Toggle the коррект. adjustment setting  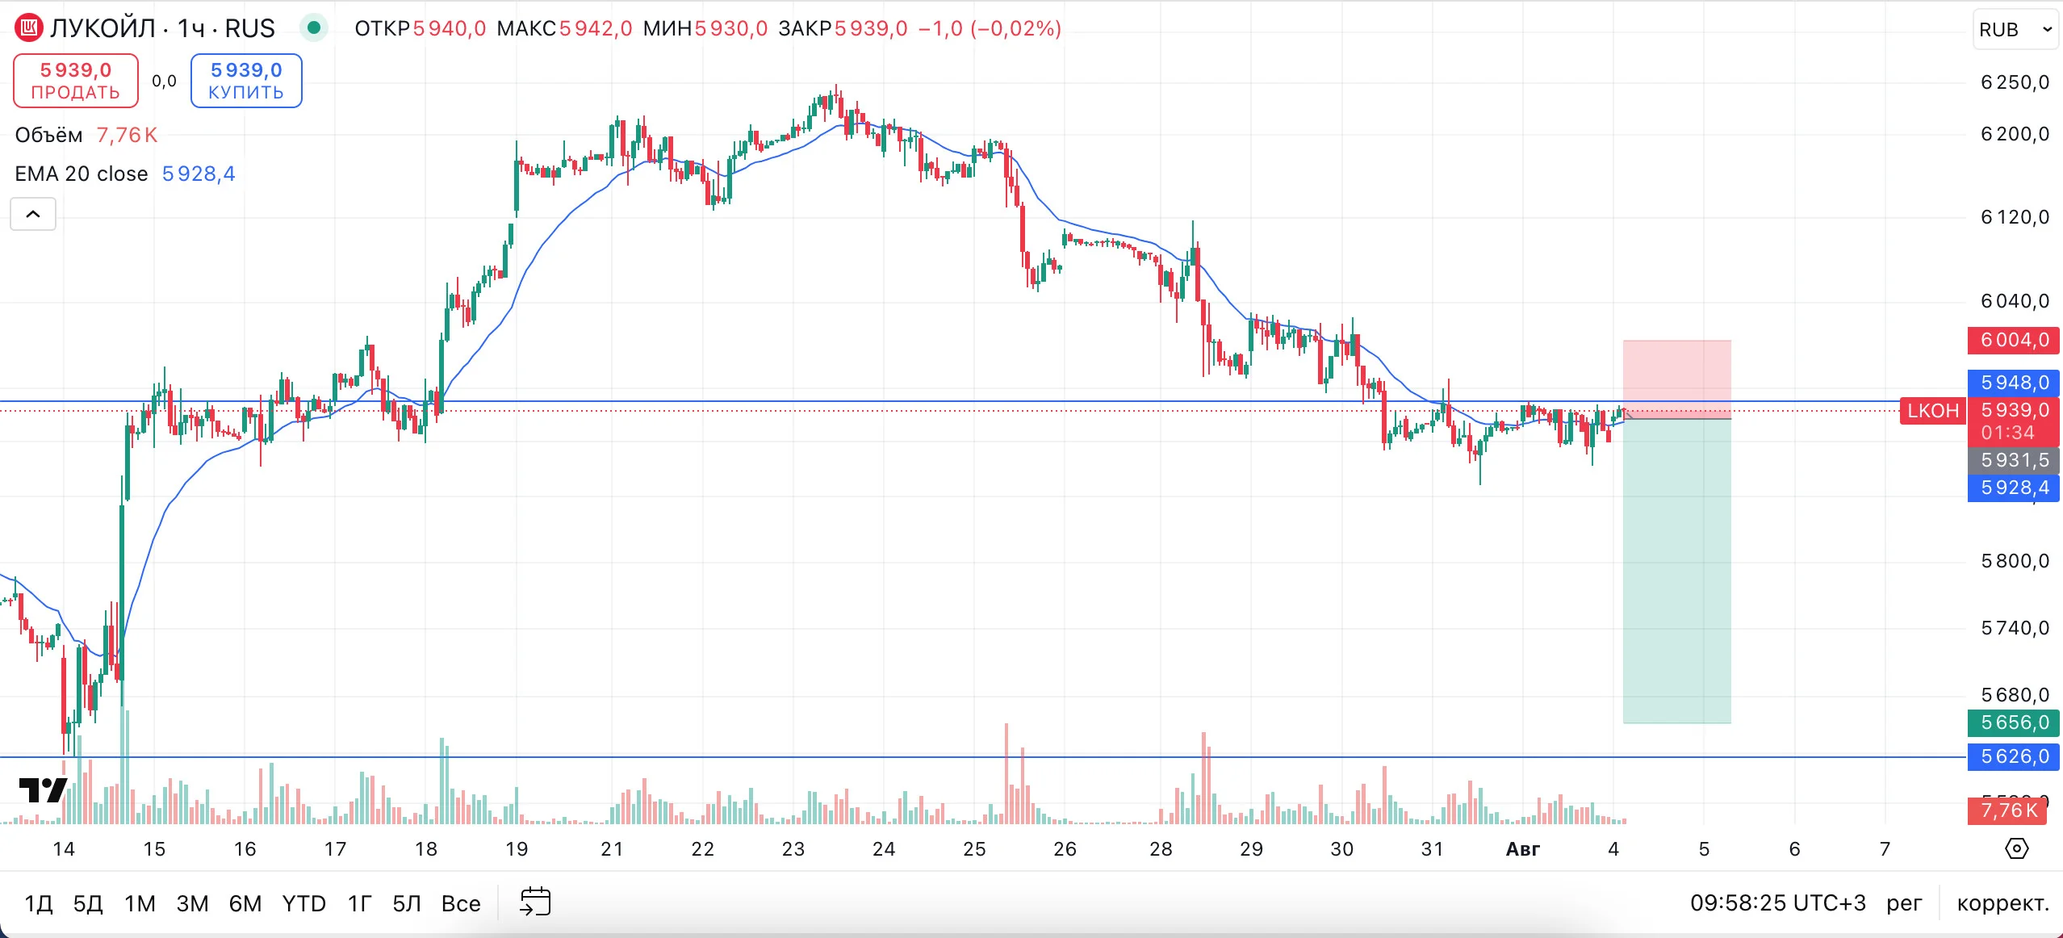tap(2002, 903)
